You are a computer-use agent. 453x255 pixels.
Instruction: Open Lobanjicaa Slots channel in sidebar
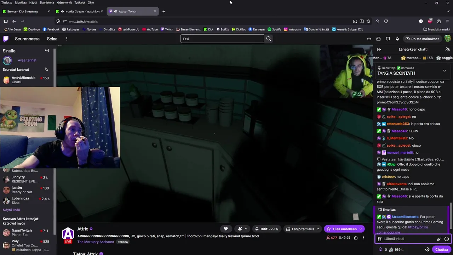point(27,200)
